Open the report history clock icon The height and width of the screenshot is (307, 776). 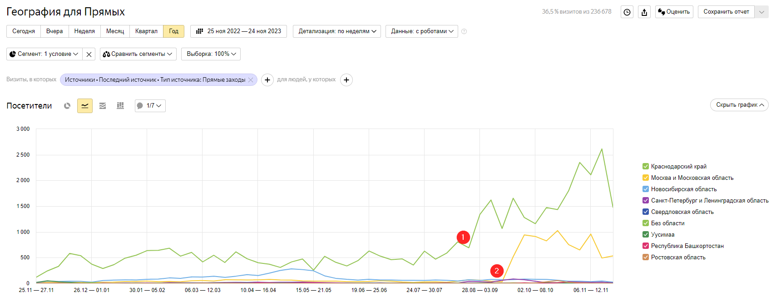(x=627, y=12)
